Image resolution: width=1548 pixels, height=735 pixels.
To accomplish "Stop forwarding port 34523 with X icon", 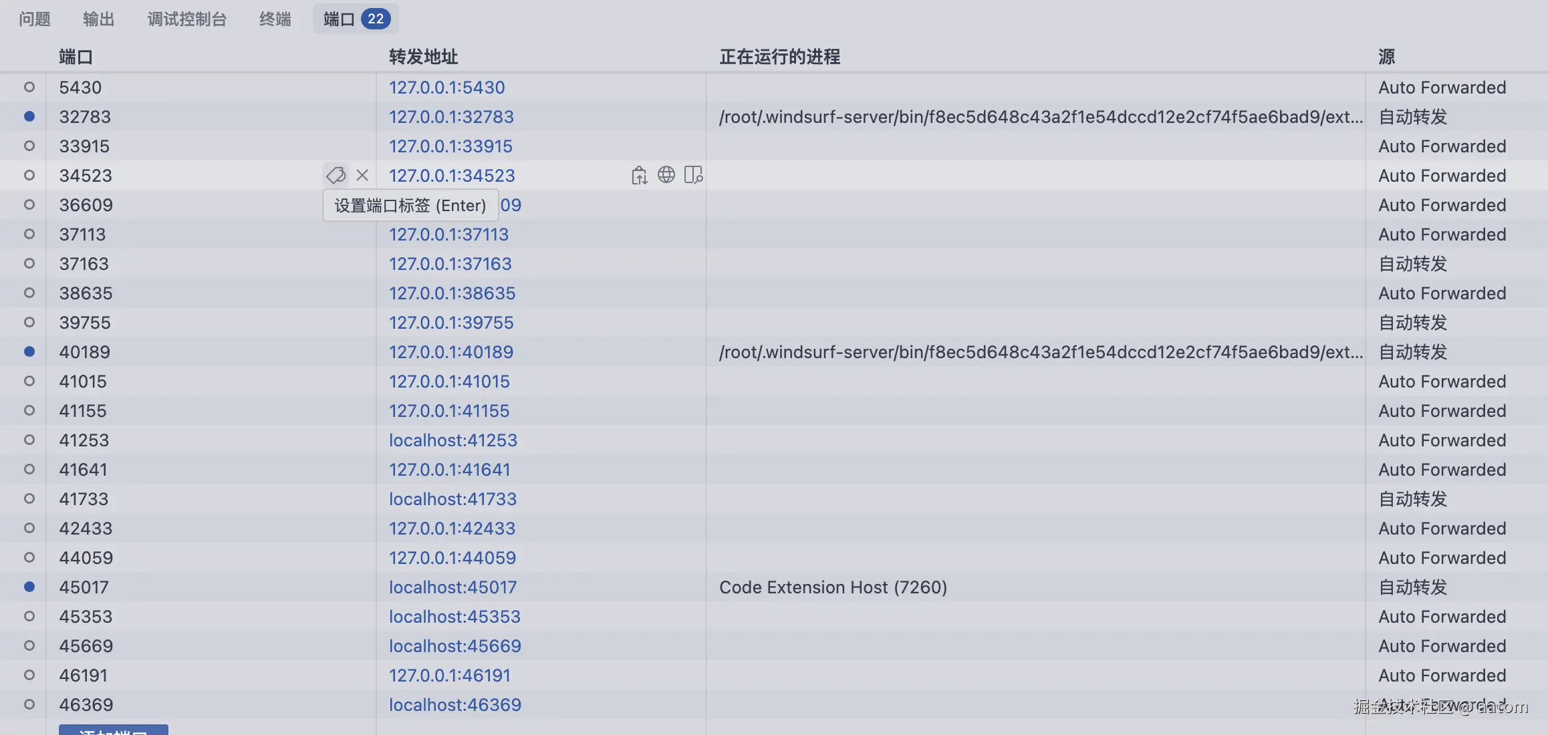I will (x=362, y=175).
